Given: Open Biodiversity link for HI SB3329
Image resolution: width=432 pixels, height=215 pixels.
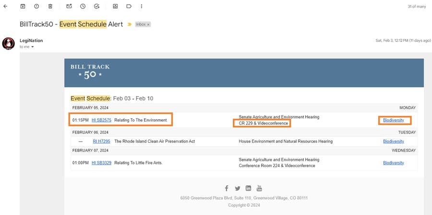Looking at the screenshot, I should [x=394, y=163].
